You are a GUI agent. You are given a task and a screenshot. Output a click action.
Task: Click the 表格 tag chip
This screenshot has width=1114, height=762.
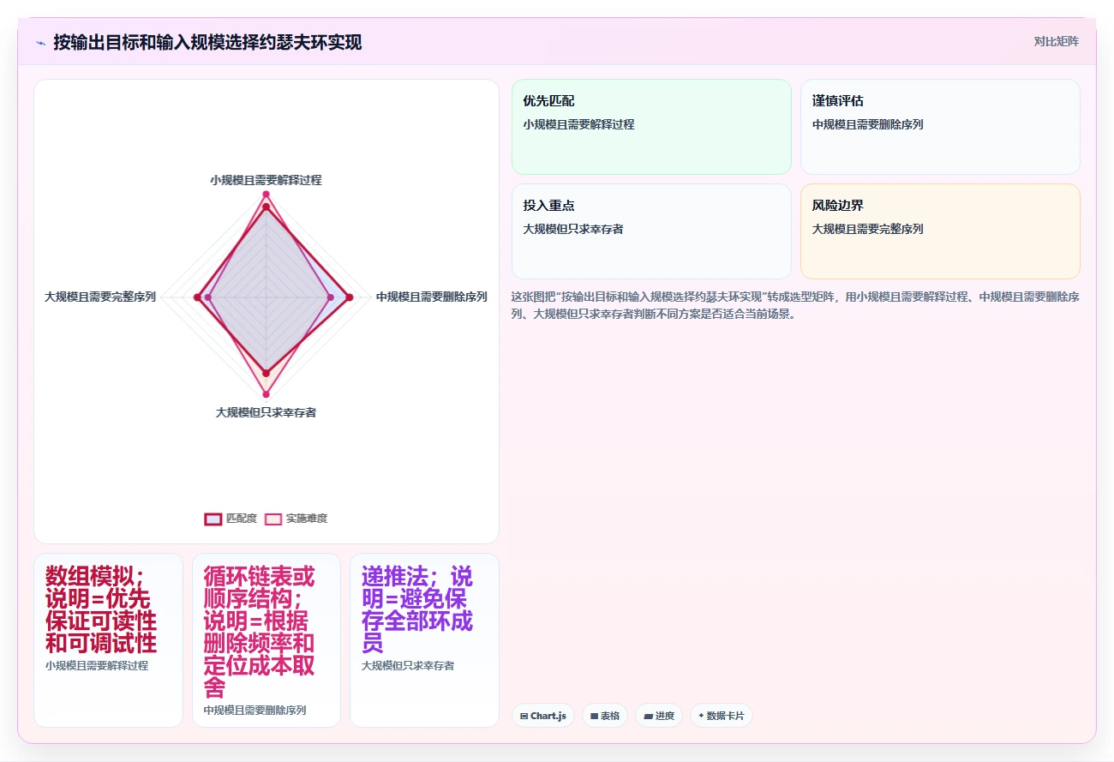605,716
